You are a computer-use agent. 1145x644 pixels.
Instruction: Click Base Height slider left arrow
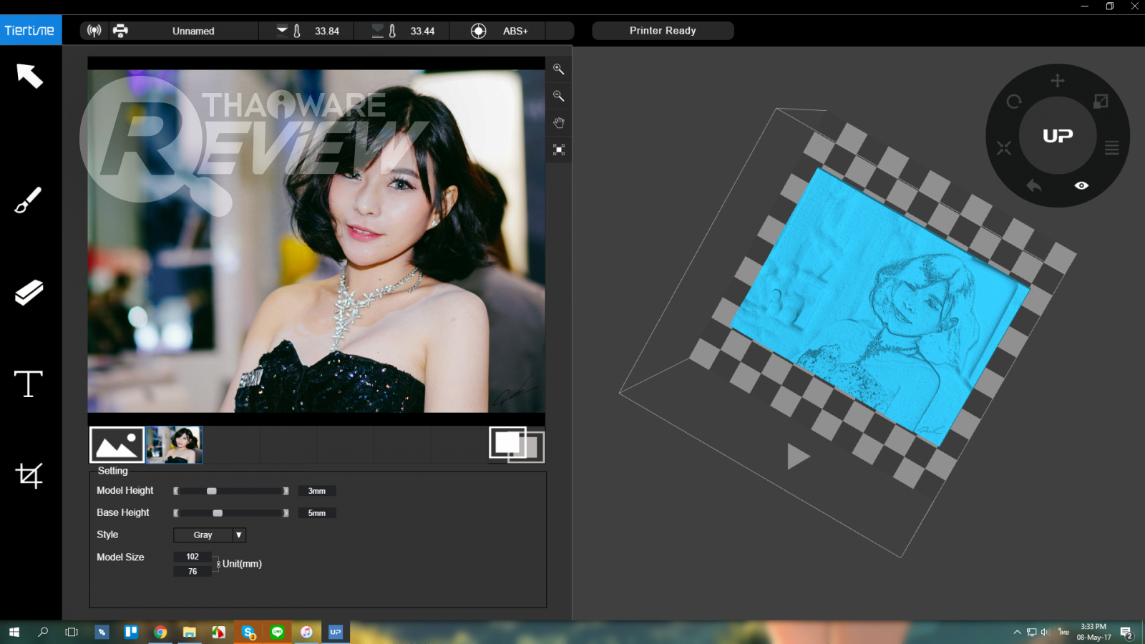click(176, 513)
